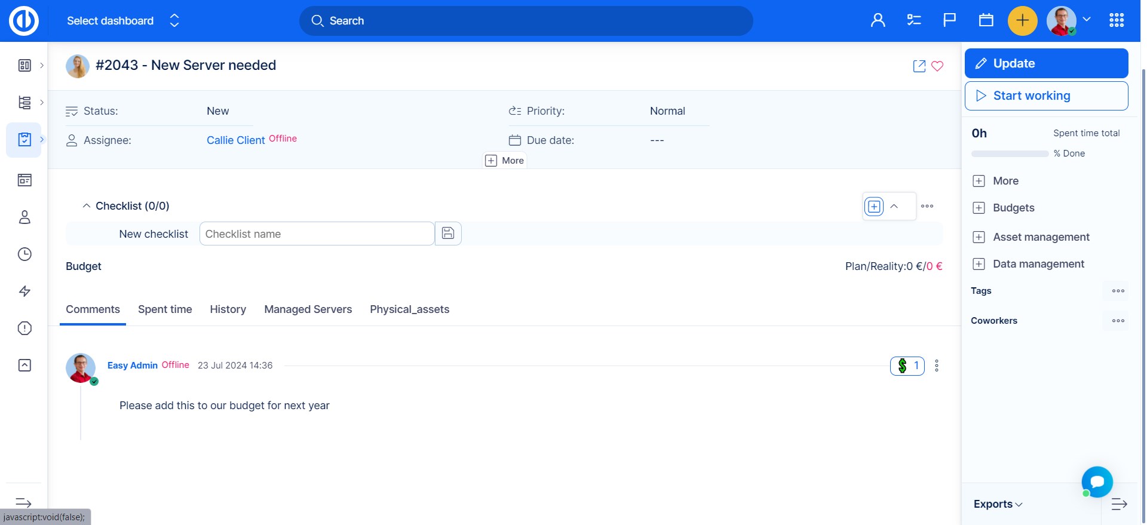Click the clock icon in left sidebar
Viewport: 1147px width, 525px height.
[24, 254]
